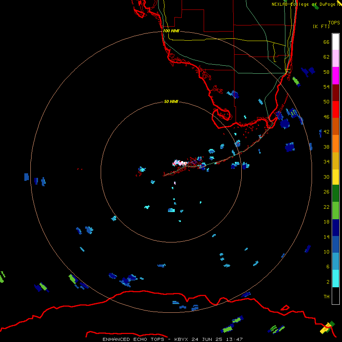Click the black TH threshold swatch

pos(336,296)
